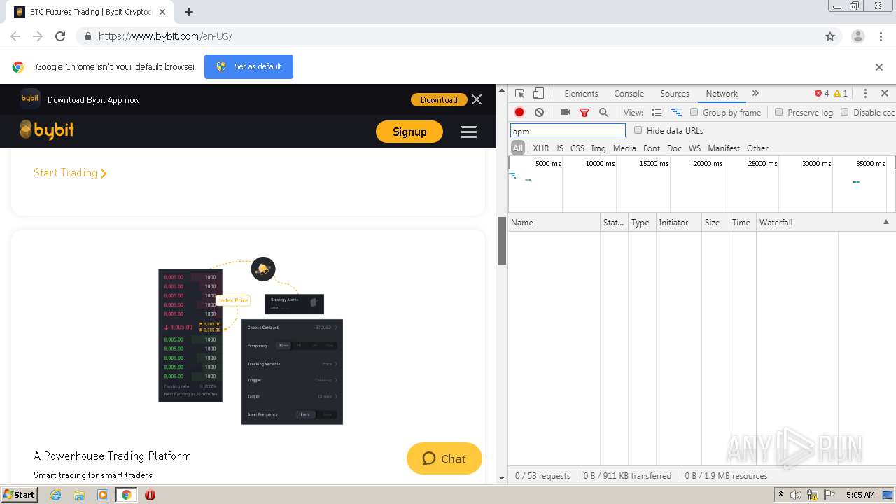Image resolution: width=896 pixels, height=504 pixels.
Task: Filter requests by CSS
Action: pyautogui.click(x=577, y=148)
